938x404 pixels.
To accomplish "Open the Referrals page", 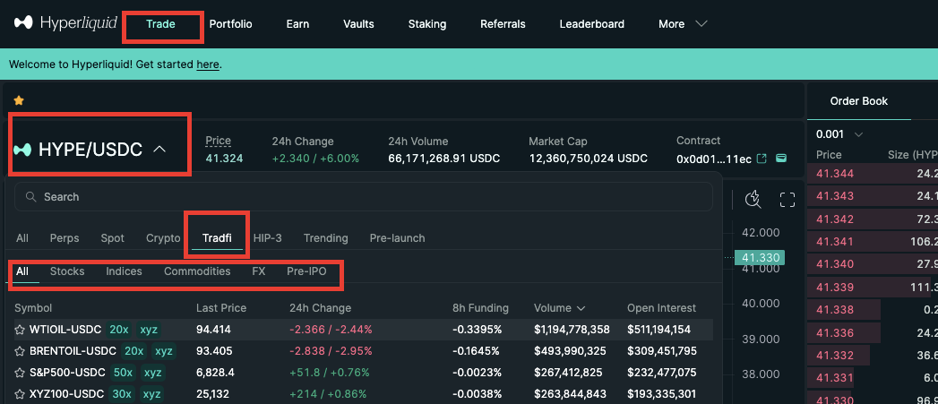I will (503, 24).
